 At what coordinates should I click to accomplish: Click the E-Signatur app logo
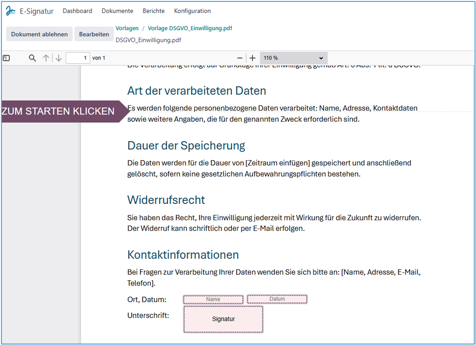[10, 11]
